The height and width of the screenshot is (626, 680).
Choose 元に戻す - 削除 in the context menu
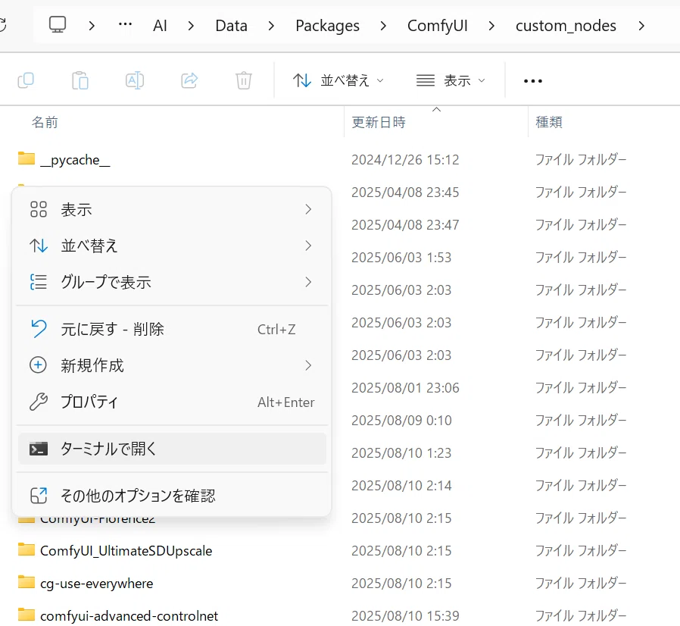[x=172, y=329]
